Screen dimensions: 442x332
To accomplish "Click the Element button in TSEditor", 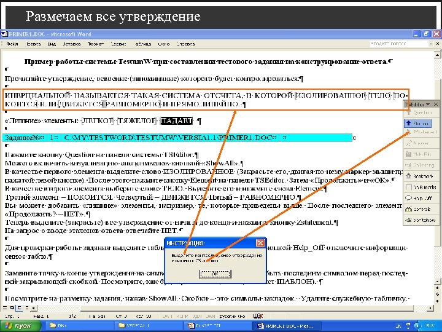I will [418, 124].
